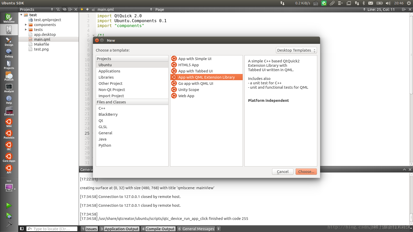Split the Projects side panel
Screen dimensions: 413x232
pos(70,10)
